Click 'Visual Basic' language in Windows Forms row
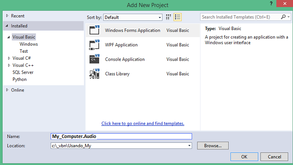293x165 pixels. [178, 30]
